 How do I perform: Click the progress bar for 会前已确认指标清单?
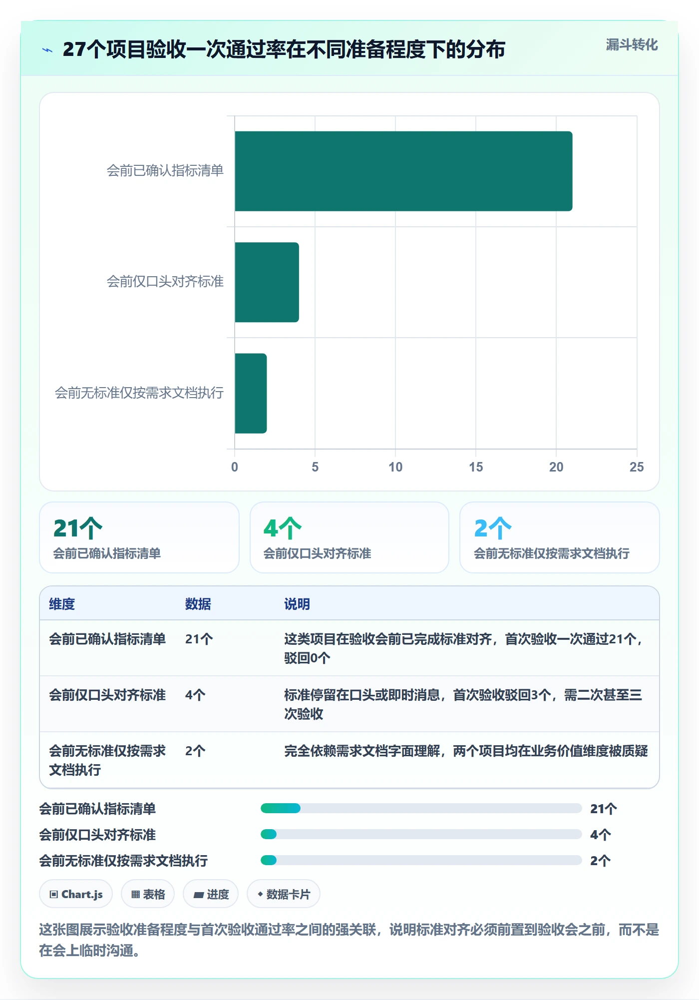421,808
